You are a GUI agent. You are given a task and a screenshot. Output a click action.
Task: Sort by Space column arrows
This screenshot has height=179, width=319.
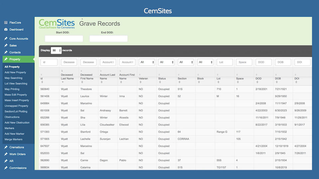pos(238,82)
